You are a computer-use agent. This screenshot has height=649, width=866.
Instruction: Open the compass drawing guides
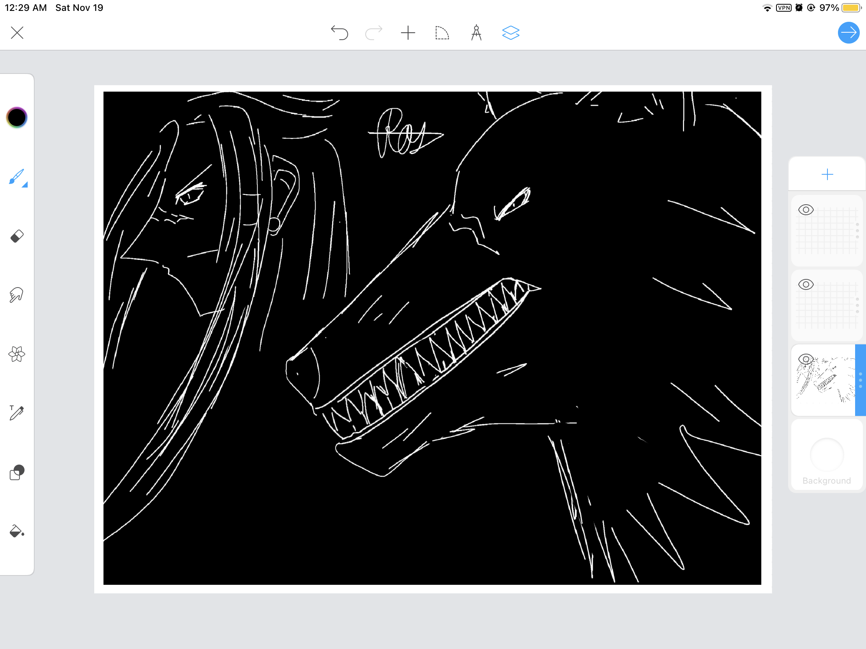476,33
